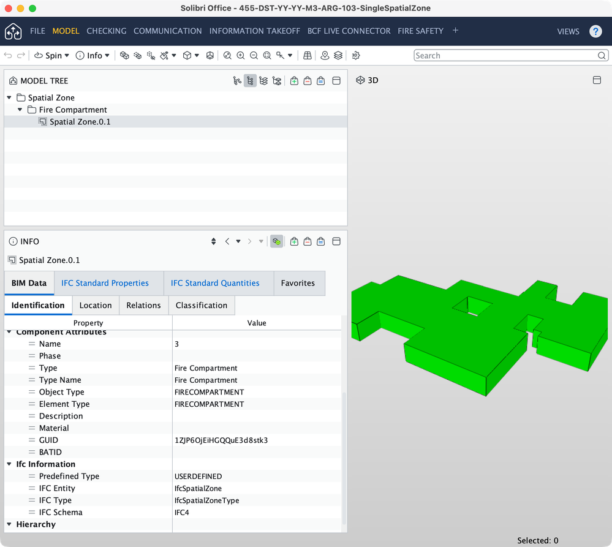This screenshot has width=612, height=547.
Task: Collapse the Spatial Zone tree folder
Action: pyautogui.click(x=9, y=97)
